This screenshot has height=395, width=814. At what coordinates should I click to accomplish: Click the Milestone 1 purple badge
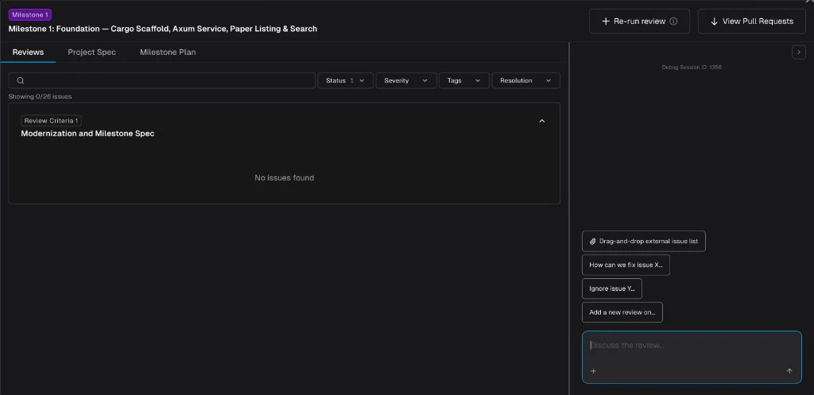click(30, 14)
